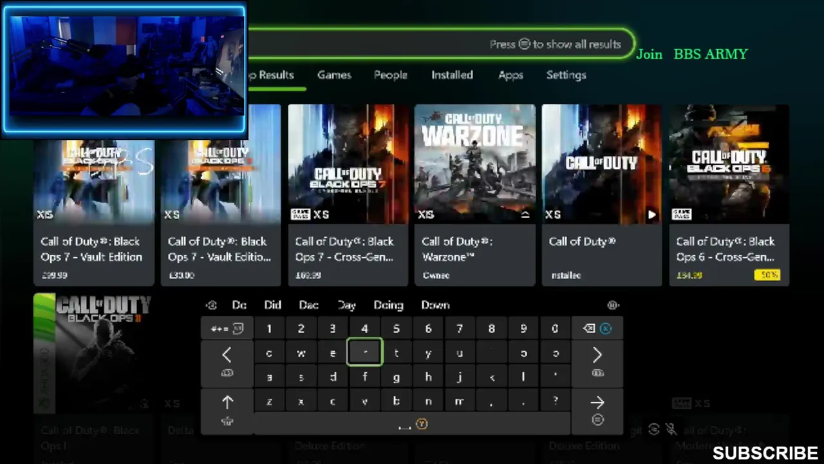Viewport: 824px width, 464px height.
Task: Tap the number 9 key
Action: pos(523,329)
